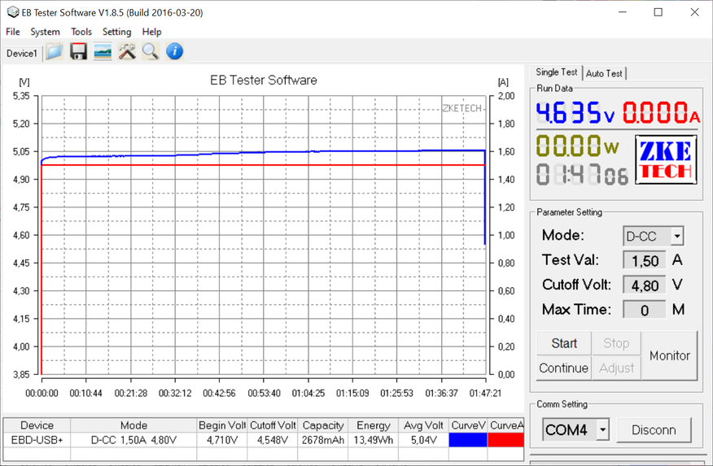This screenshot has width=713, height=466.
Task: Open the Help menu
Action: pos(151,32)
